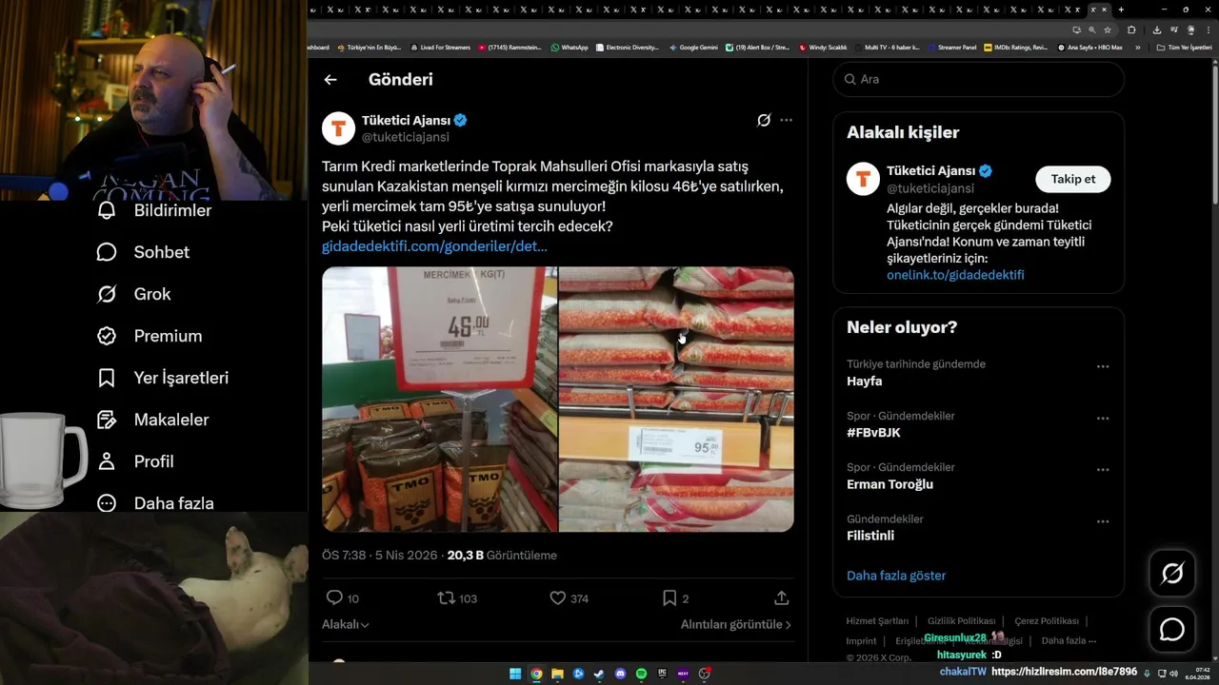Open Chrome from the taskbar

(536, 674)
